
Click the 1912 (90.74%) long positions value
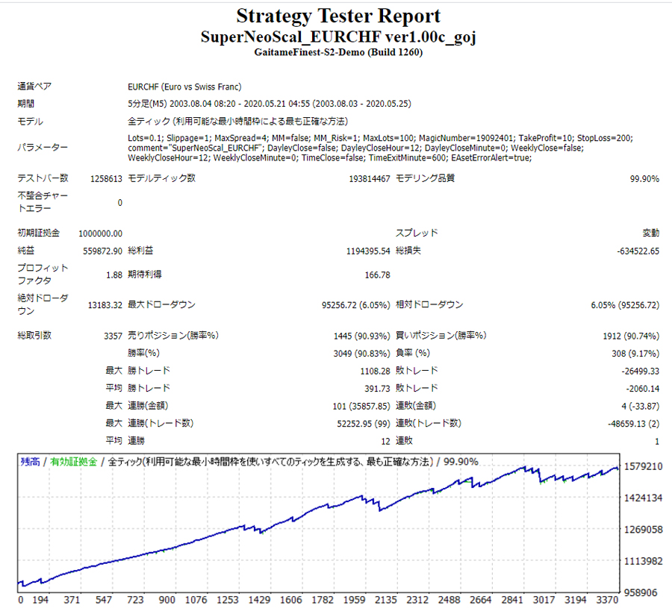(631, 336)
